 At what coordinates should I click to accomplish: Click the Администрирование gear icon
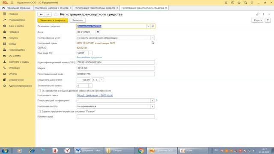[x=5, y=86]
